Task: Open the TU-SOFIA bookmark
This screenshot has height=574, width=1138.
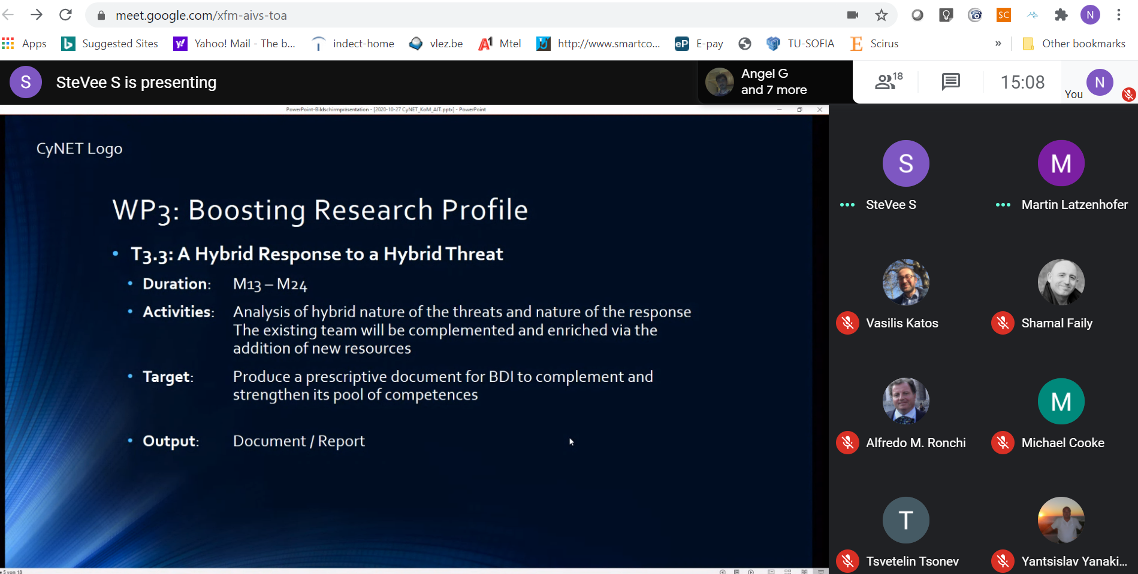Action: pos(800,44)
